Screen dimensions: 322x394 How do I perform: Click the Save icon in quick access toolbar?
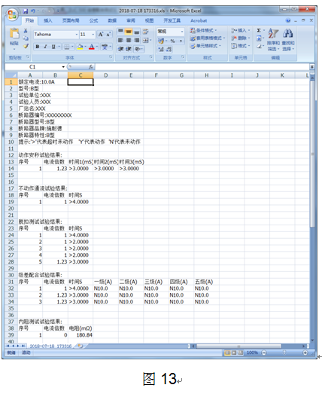(x=26, y=11)
